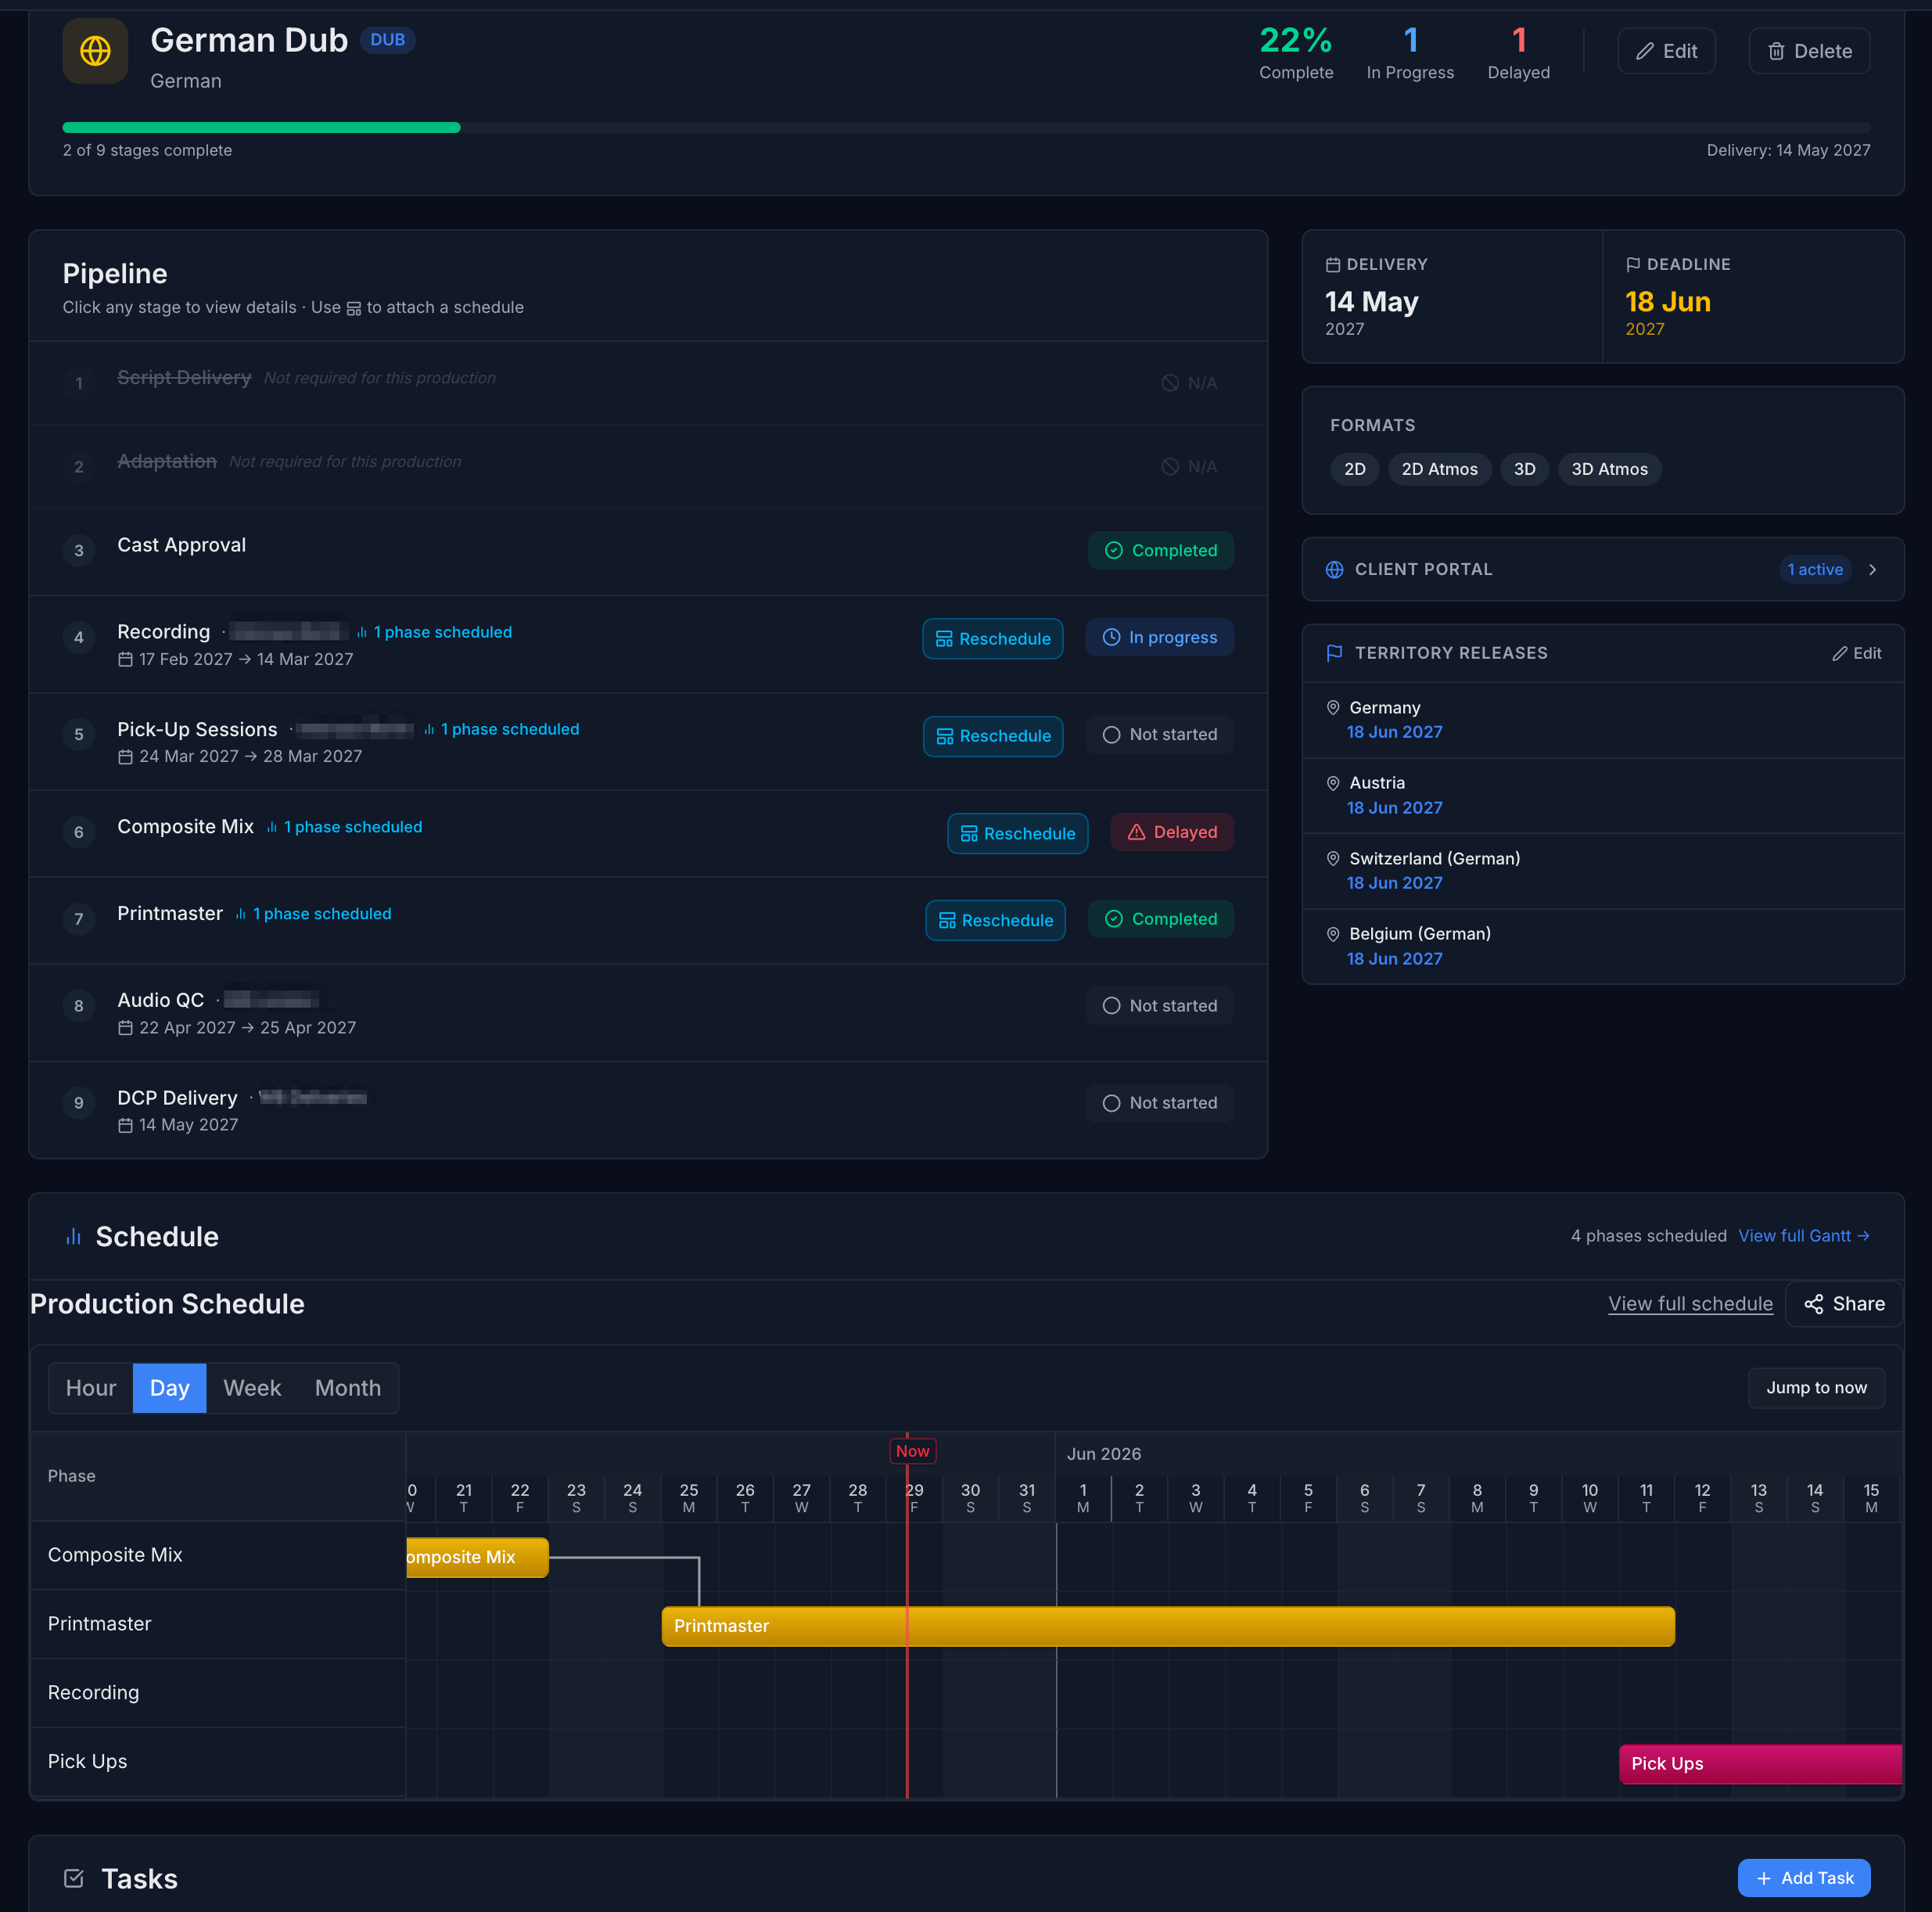The width and height of the screenshot is (1932, 1912).
Task: Reschedule the Pick-Up Sessions stage
Action: pyautogui.click(x=993, y=736)
